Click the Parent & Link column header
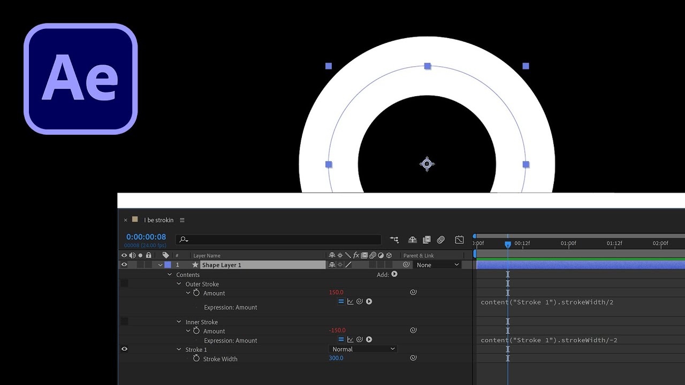 [x=418, y=256]
